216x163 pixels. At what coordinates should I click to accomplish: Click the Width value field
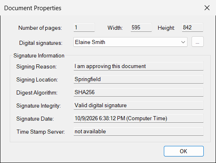coord(141,27)
